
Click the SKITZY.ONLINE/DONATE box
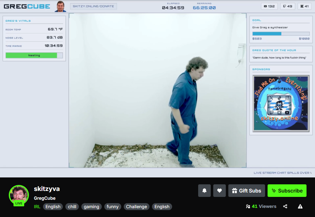93,6
